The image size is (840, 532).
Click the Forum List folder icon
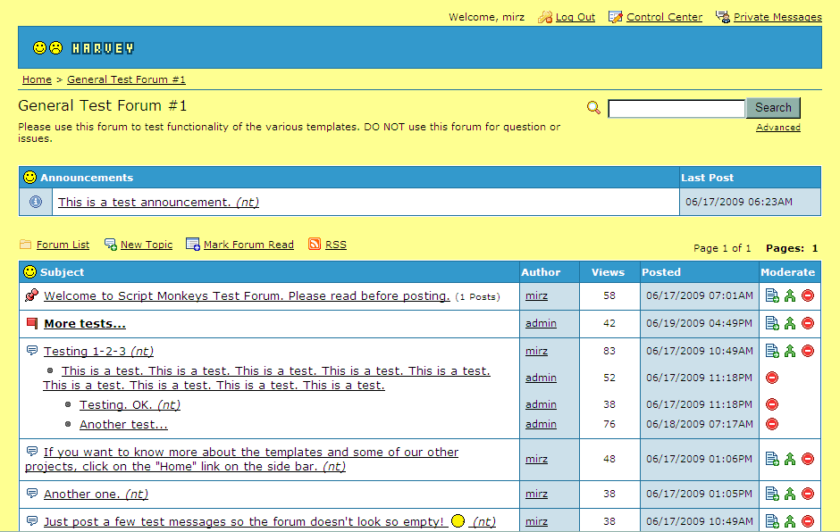25,245
